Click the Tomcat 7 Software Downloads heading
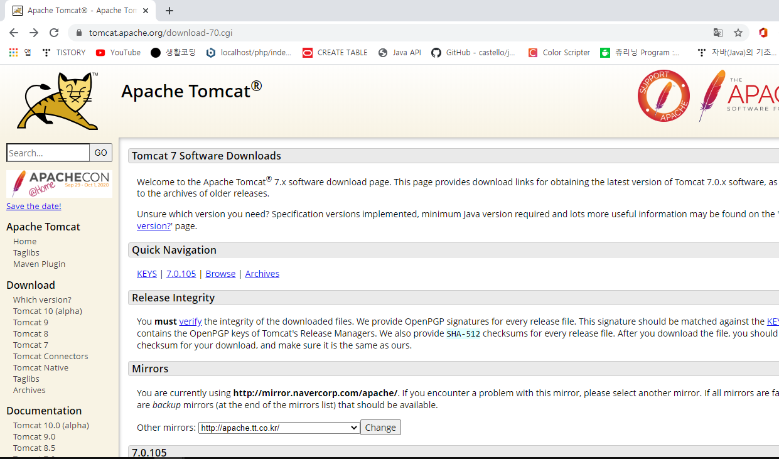 pos(207,156)
